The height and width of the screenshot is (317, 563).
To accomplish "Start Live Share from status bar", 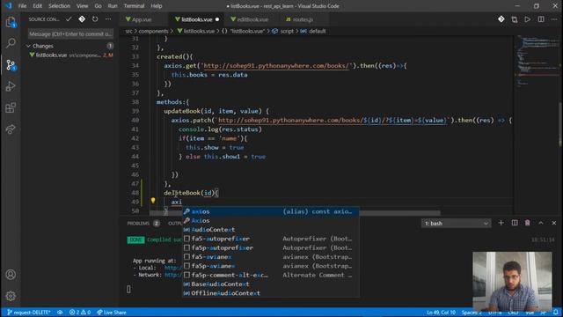I will [x=112, y=313].
